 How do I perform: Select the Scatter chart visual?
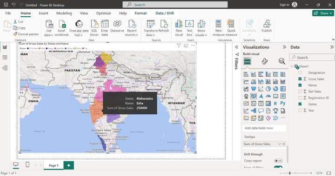pyautogui.click(x=261, y=89)
